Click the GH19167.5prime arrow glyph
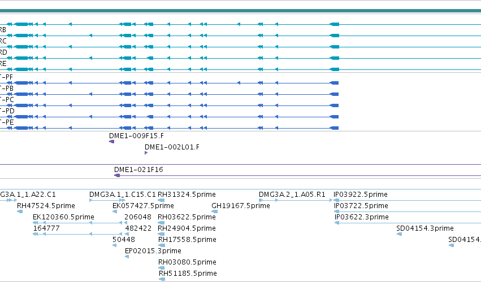Image resolution: width=481 pixels, height=282 pixels. click(x=214, y=211)
